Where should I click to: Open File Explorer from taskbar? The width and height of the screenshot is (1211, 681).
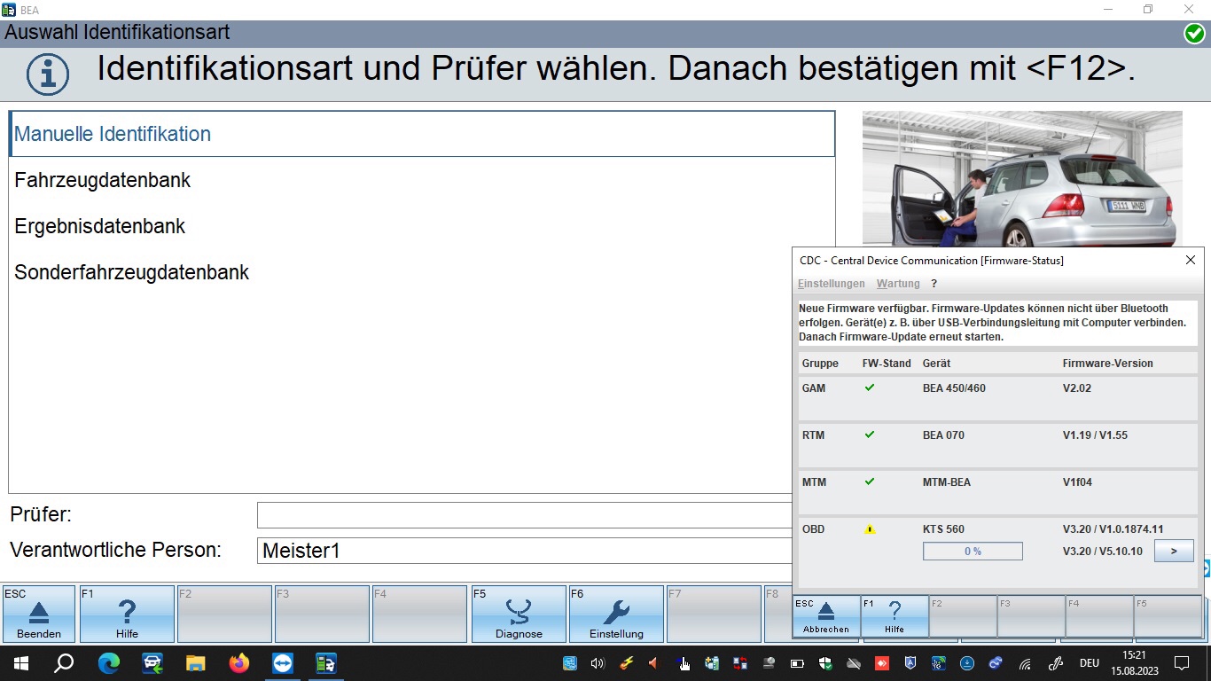(195, 662)
